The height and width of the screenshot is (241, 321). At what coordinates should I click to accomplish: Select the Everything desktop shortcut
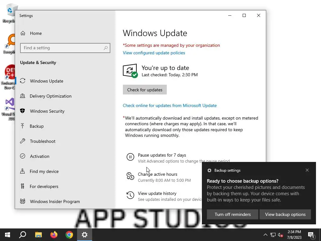click(x=9, y=44)
